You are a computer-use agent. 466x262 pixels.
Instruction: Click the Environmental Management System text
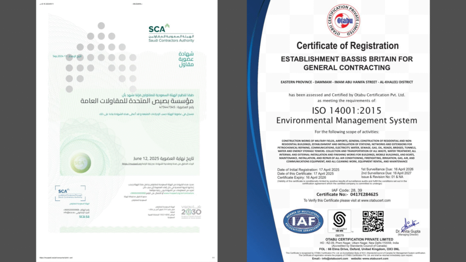click(x=347, y=121)
